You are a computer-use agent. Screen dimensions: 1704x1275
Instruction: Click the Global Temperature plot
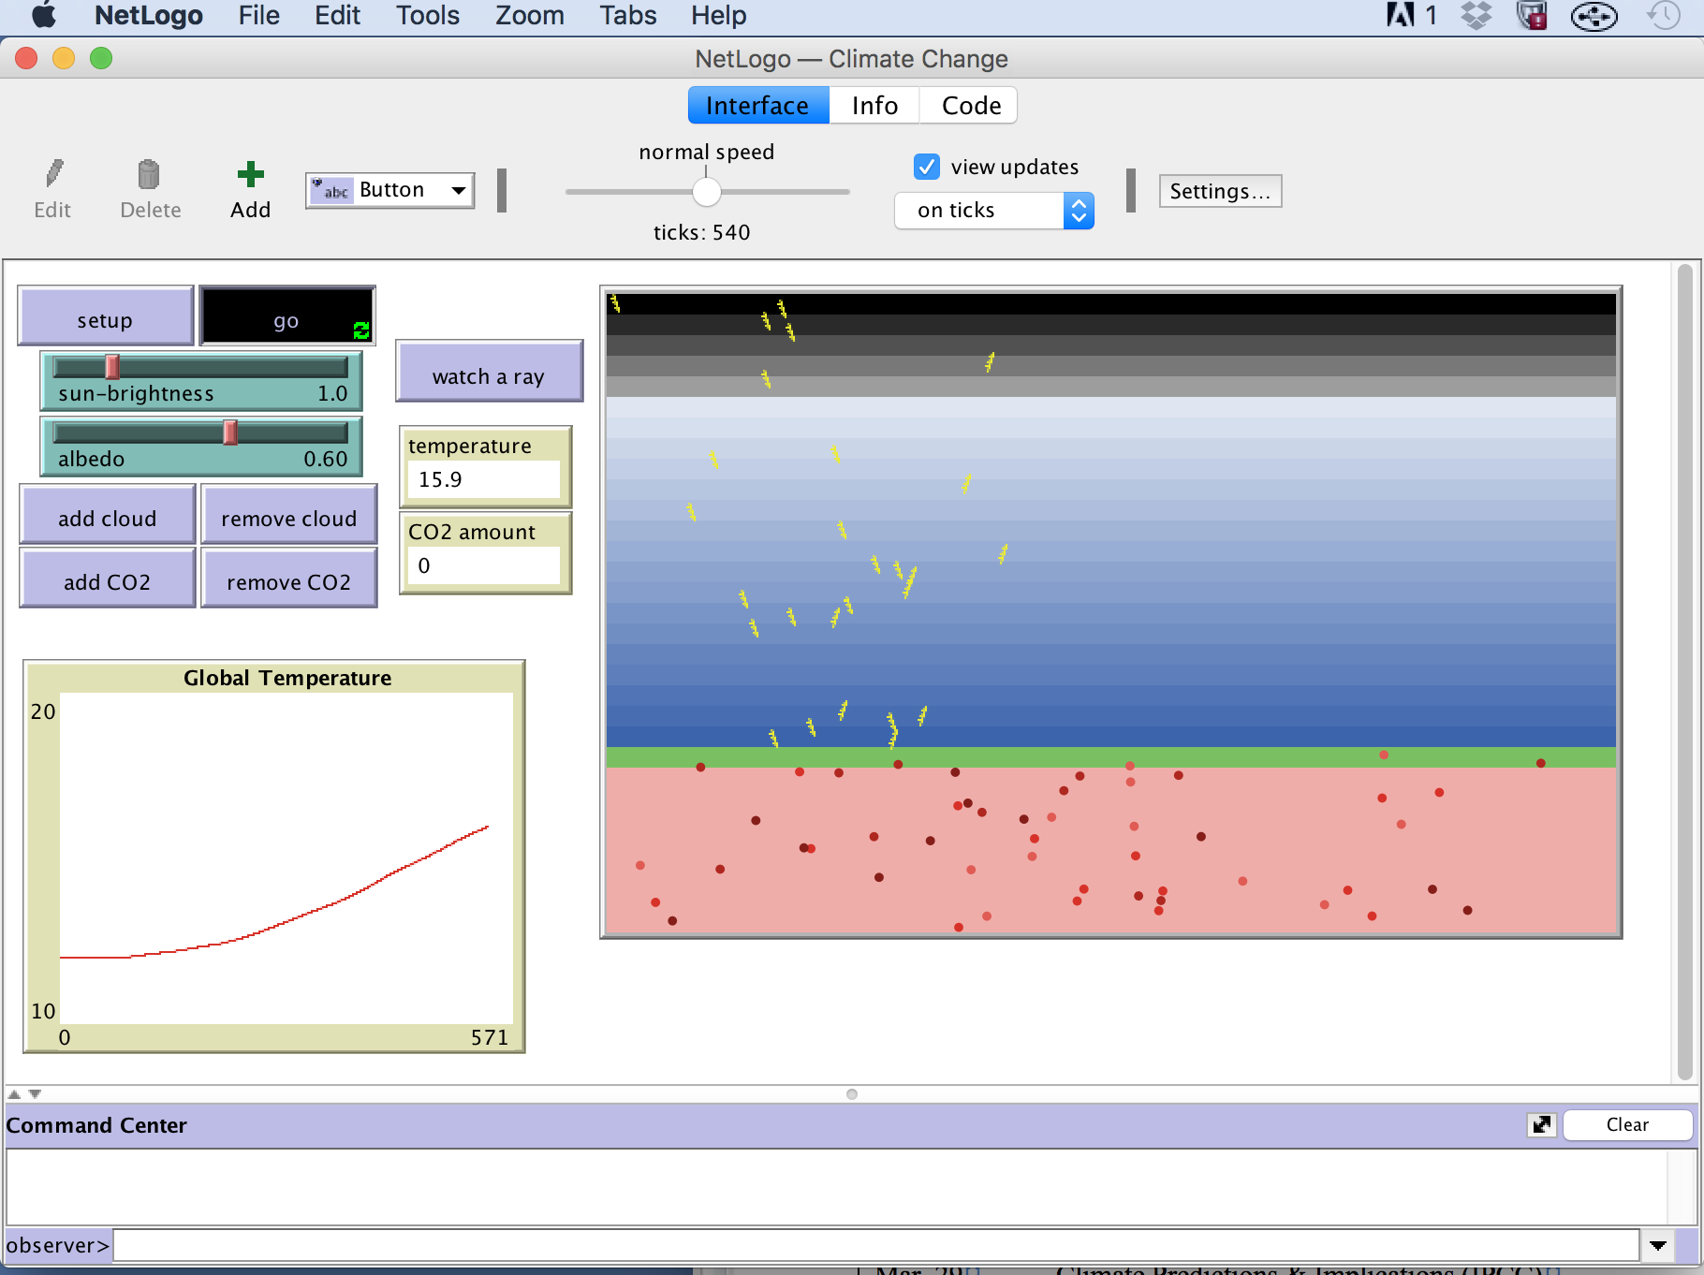click(x=274, y=857)
